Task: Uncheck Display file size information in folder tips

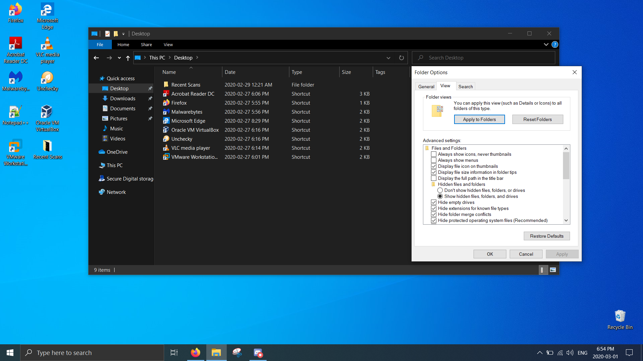Action: (434, 172)
